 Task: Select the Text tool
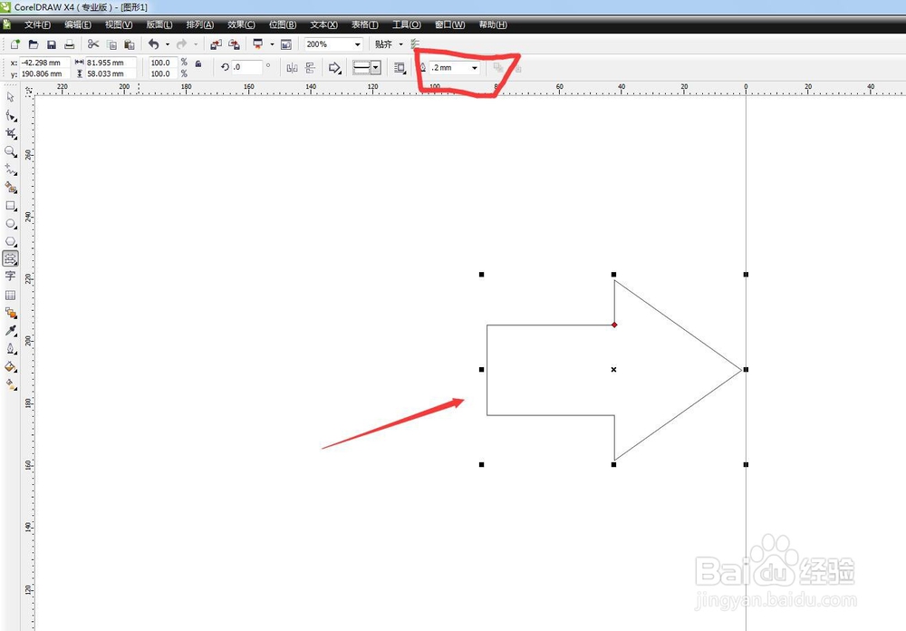click(x=10, y=277)
